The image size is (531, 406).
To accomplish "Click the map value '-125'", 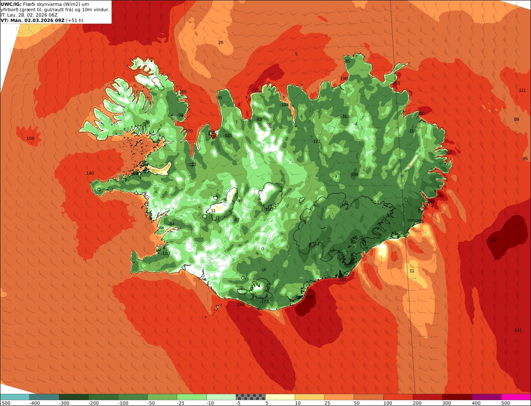I will point(228,136).
